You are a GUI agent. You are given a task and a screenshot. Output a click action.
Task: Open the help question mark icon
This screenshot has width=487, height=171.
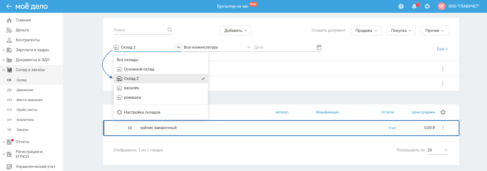(401, 6)
